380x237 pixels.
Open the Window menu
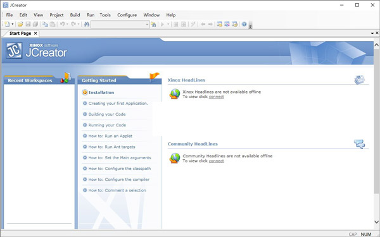pyautogui.click(x=151, y=15)
